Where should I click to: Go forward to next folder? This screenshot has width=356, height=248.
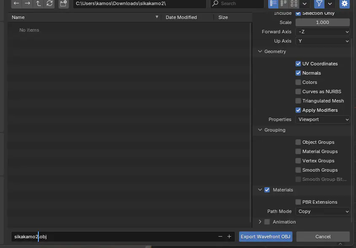coord(27,4)
